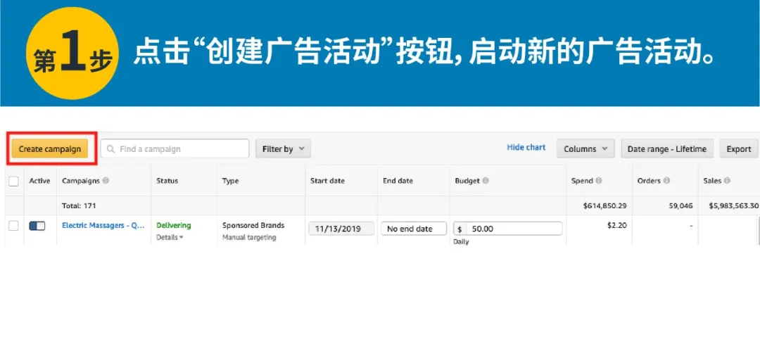Screen dimensions: 760x337
Task: Click info icon next to Campaigns header
Action: click(x=106, y=181)
